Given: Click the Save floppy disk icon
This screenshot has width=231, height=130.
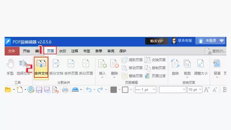Looking at the screenshot, I should coord(39,90).
